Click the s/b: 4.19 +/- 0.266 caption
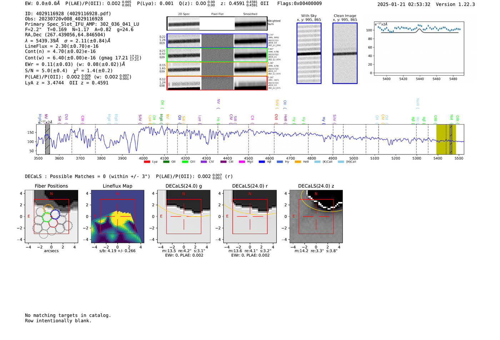 [x=117, y=251]
